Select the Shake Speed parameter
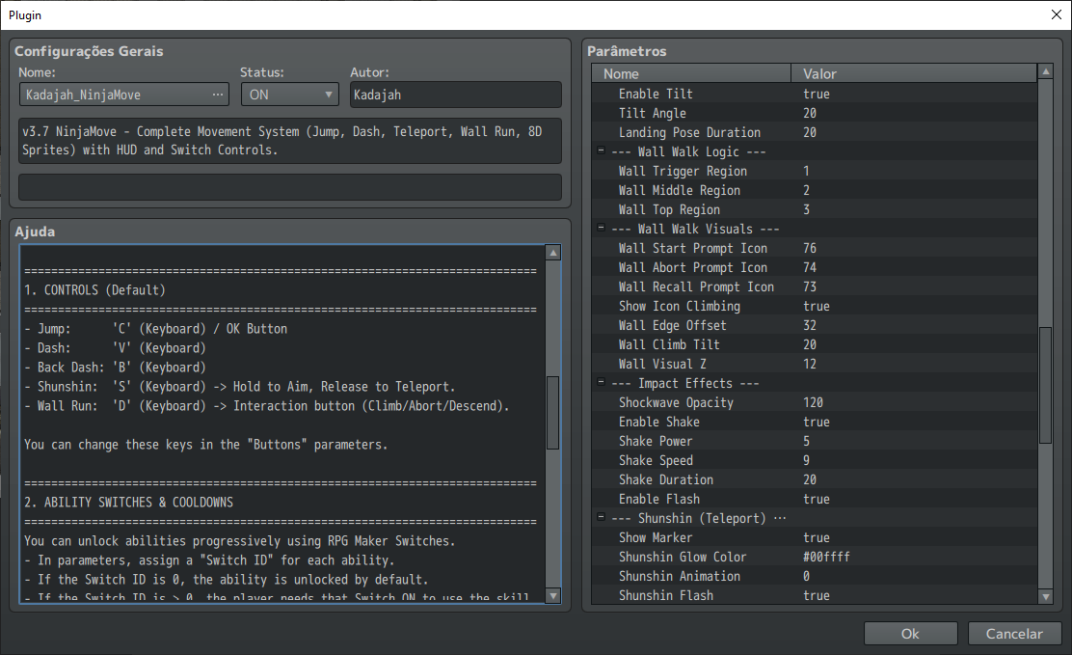This screenshot has height=655, width=1072. coord(815,460)
